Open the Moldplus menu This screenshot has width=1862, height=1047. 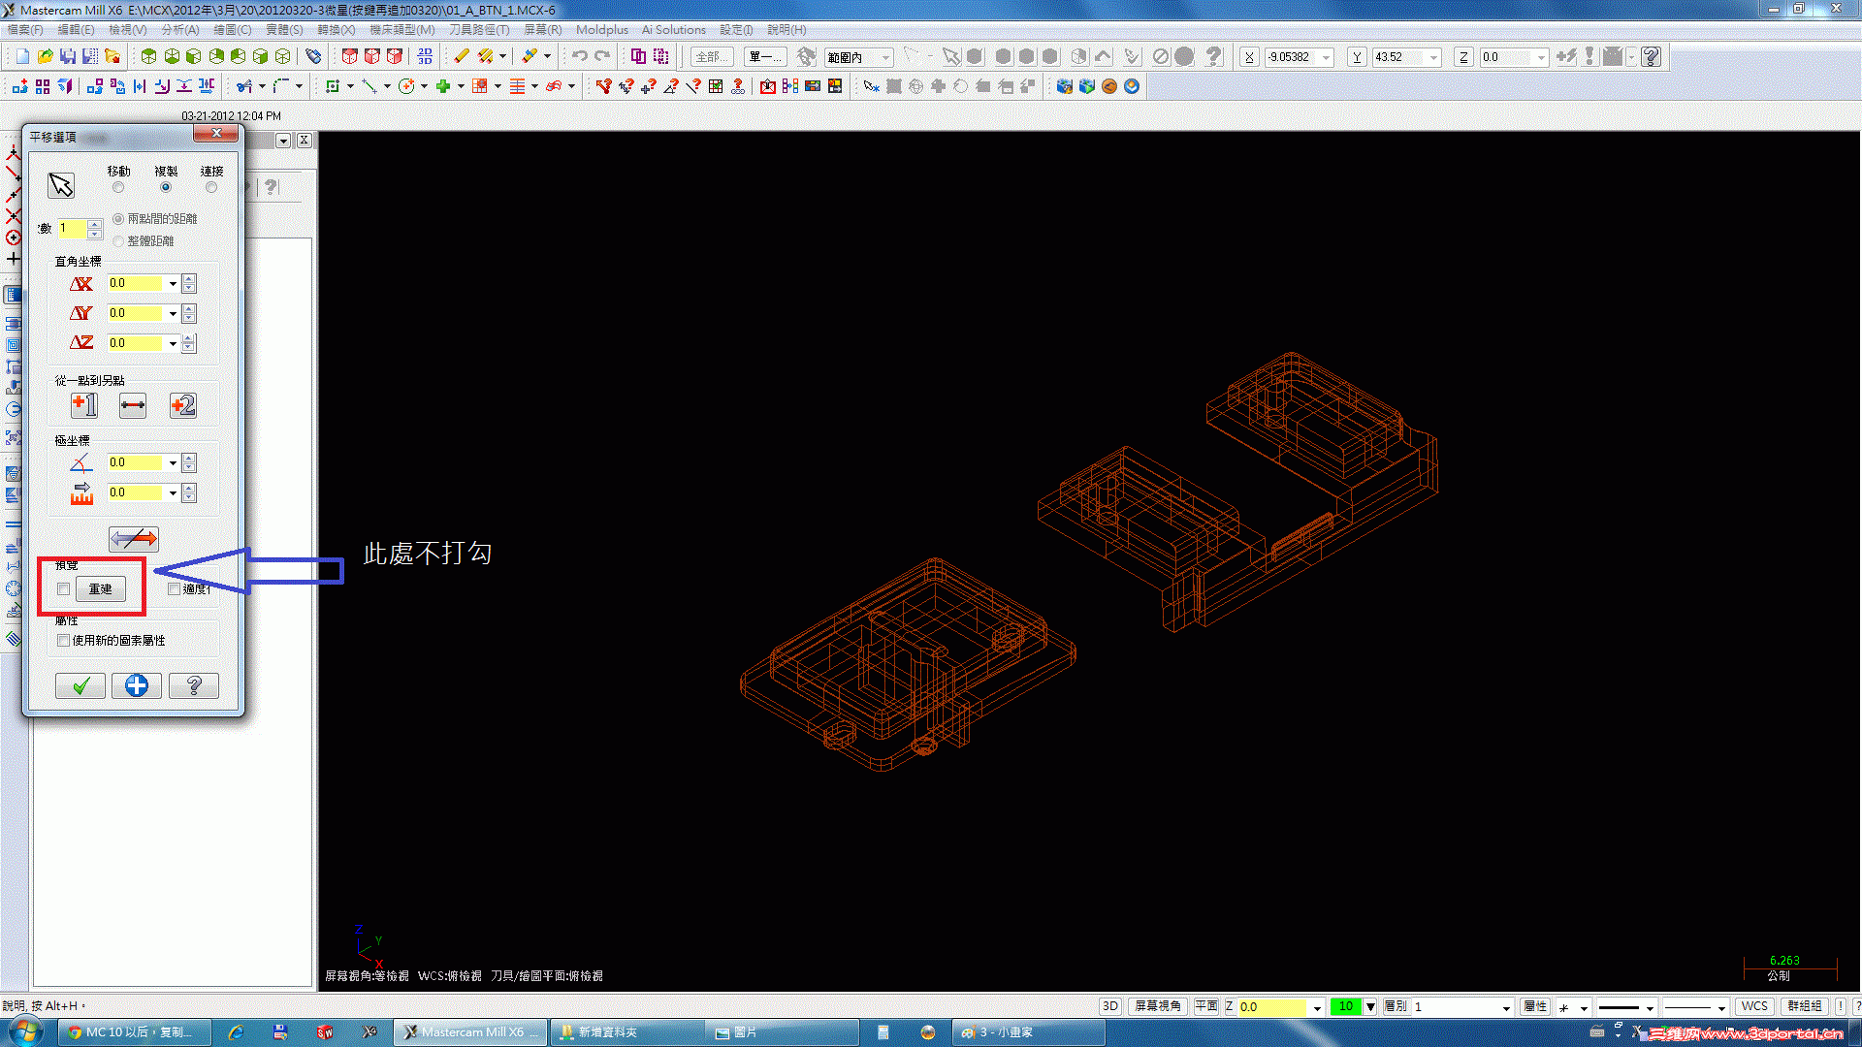(x=601, y=30)
